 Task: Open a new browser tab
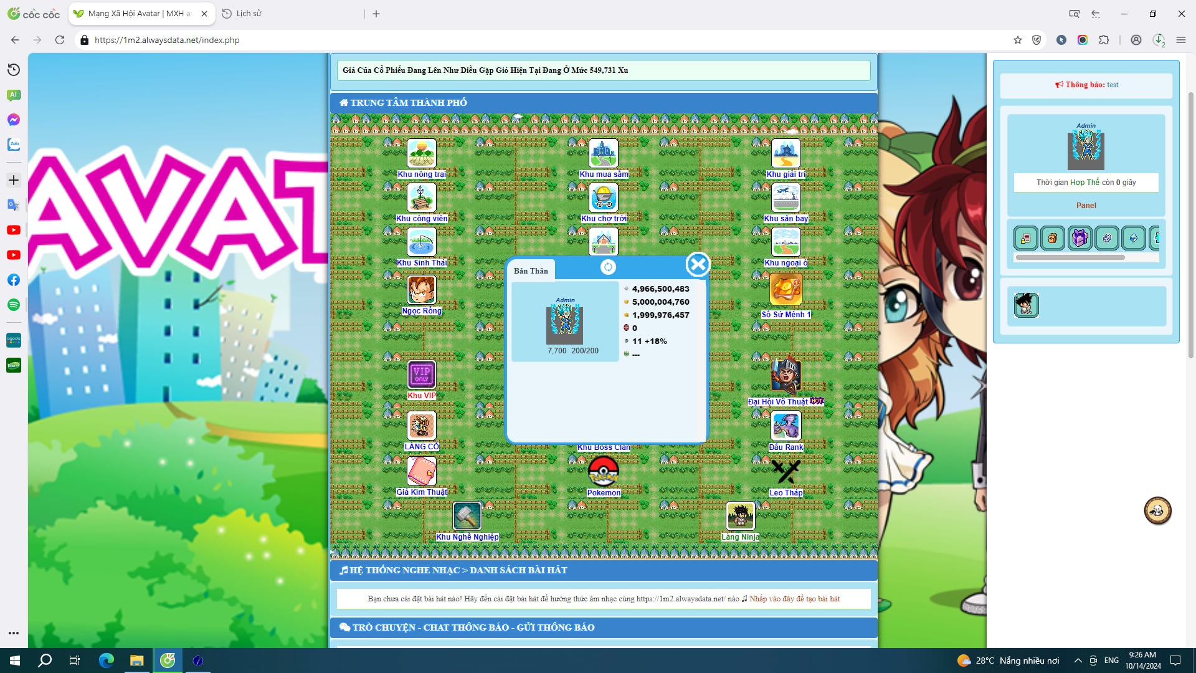pos(376,14)
